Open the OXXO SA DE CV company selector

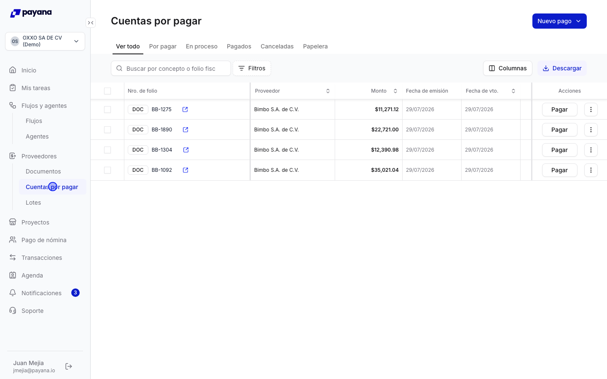pos(45,41)
